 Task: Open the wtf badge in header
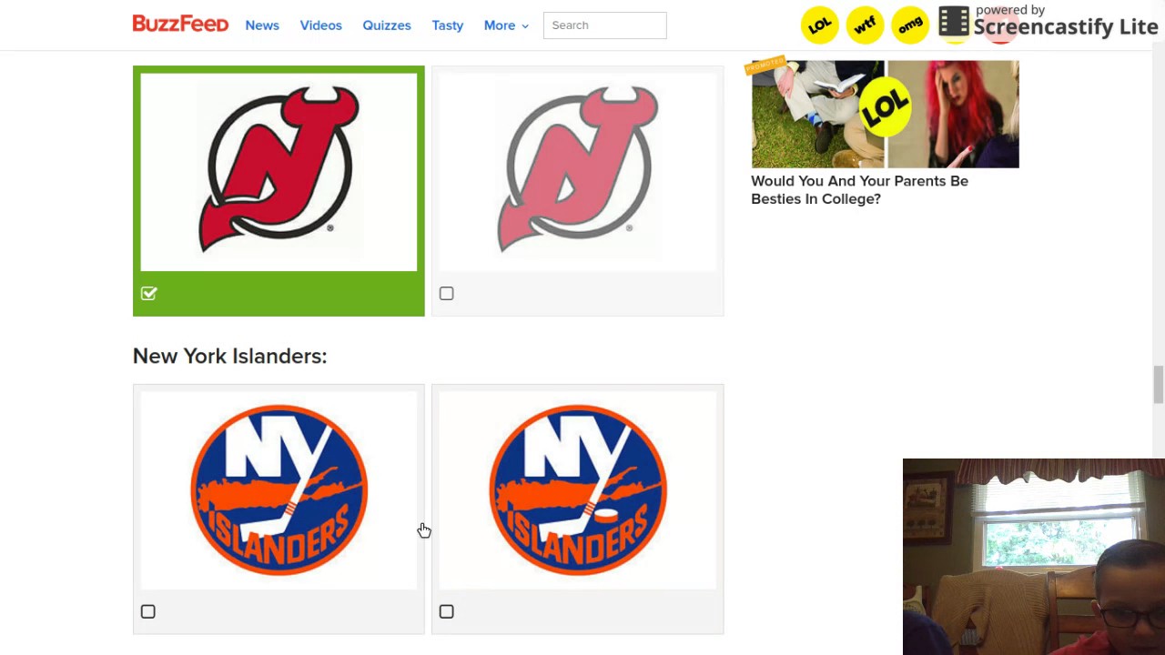865,25
